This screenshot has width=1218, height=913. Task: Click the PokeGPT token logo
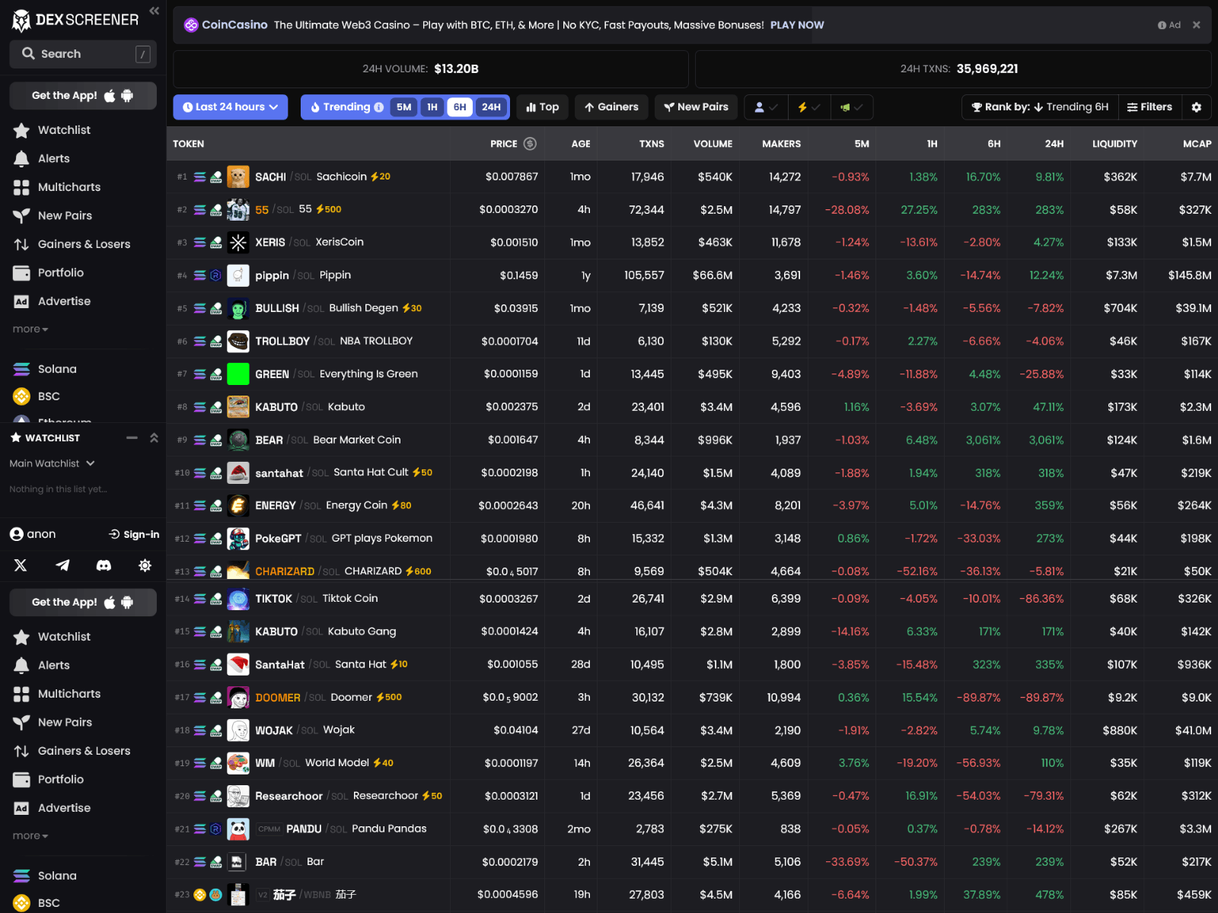tap(238, 539)
